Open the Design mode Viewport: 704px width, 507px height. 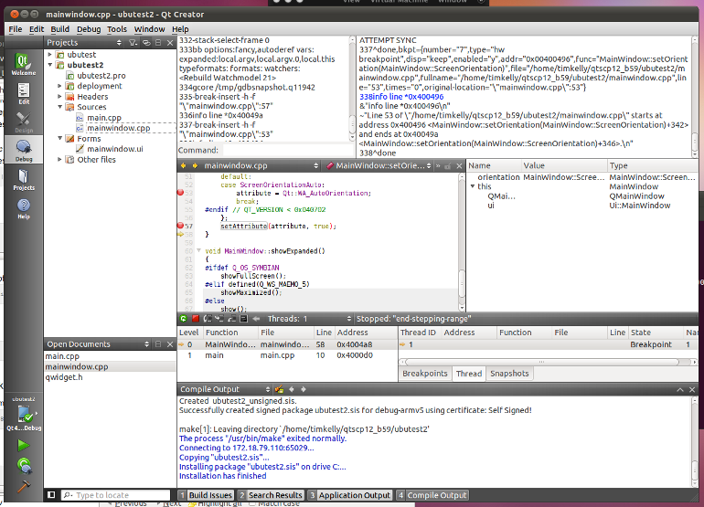point(24,122)
